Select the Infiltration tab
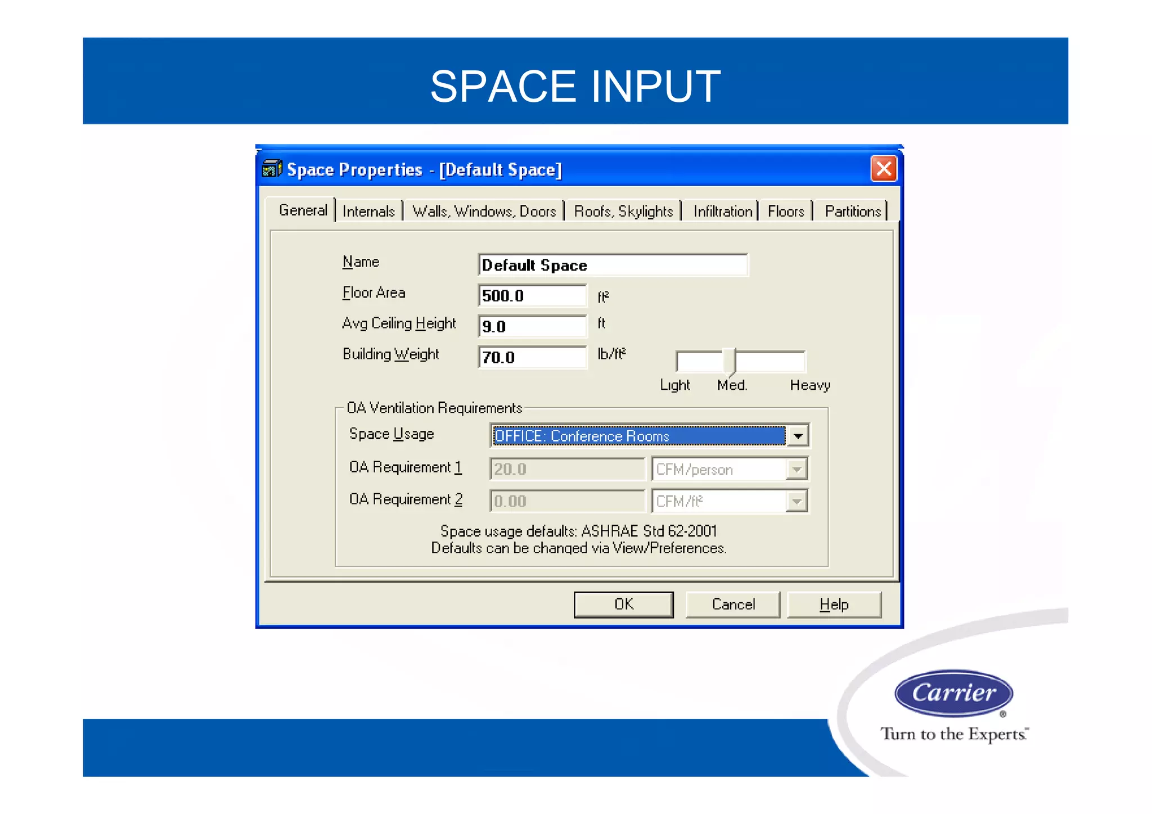 pos(722,211)
